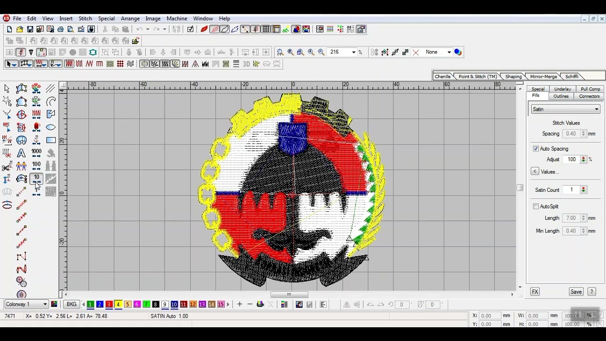Click the Save button in properties panel
The height and width of the screenshot is (341, 606).
(576, 292)
